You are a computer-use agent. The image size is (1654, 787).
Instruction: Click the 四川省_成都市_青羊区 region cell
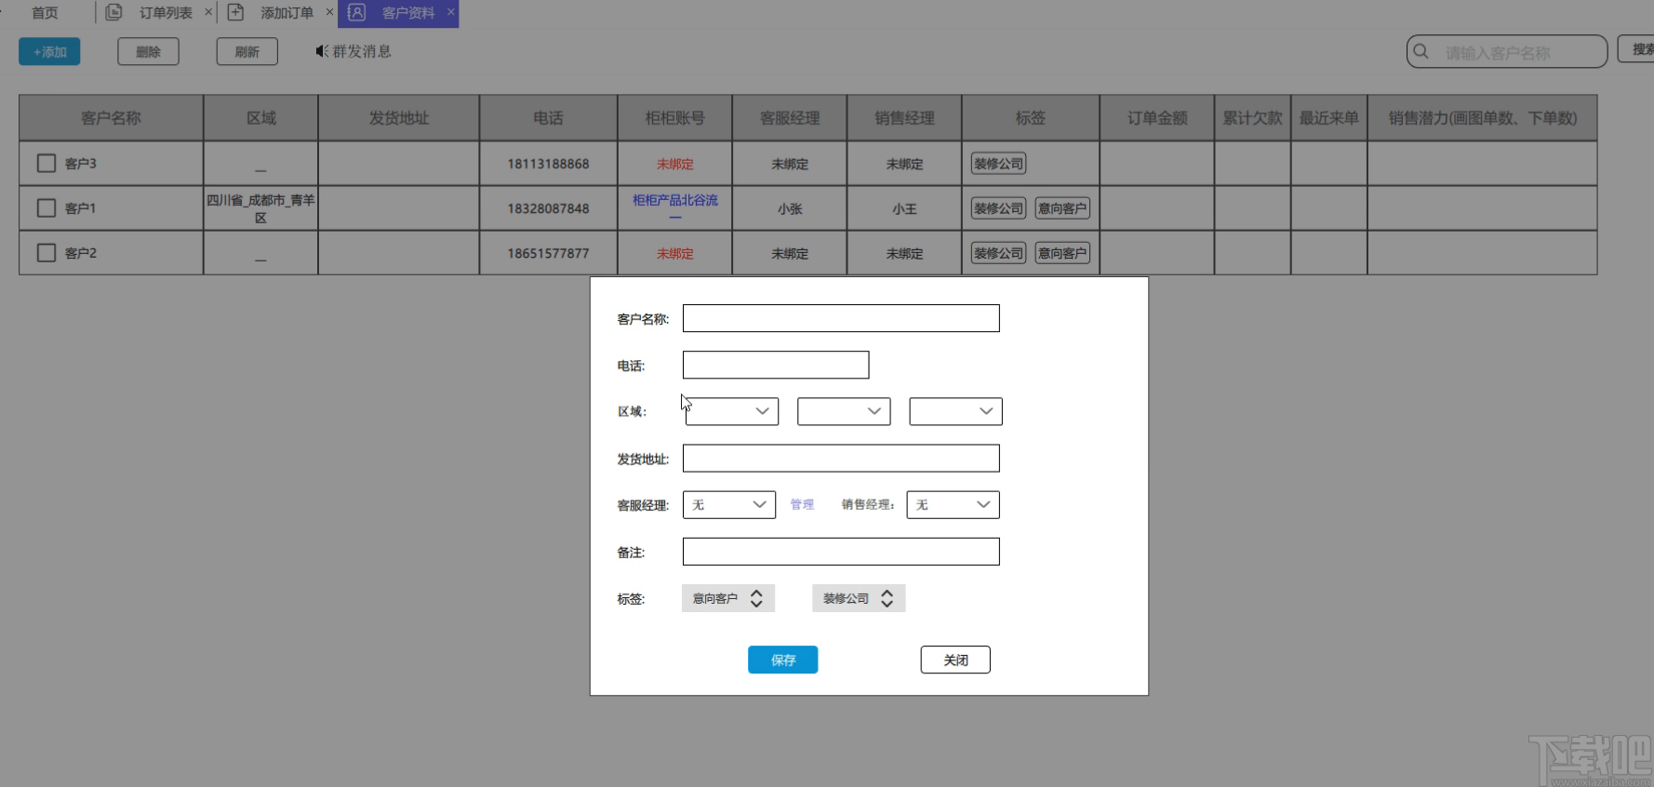tap(260, 208)
